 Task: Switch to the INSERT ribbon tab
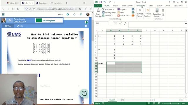coord(116,6)
